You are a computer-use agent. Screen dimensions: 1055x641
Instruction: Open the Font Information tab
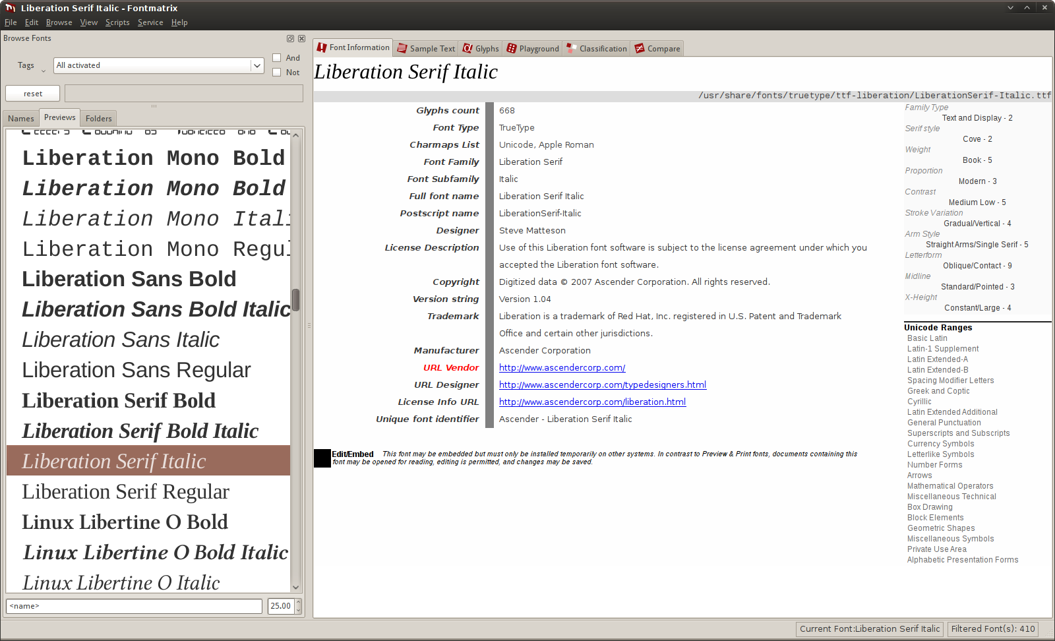pos(353,47)
